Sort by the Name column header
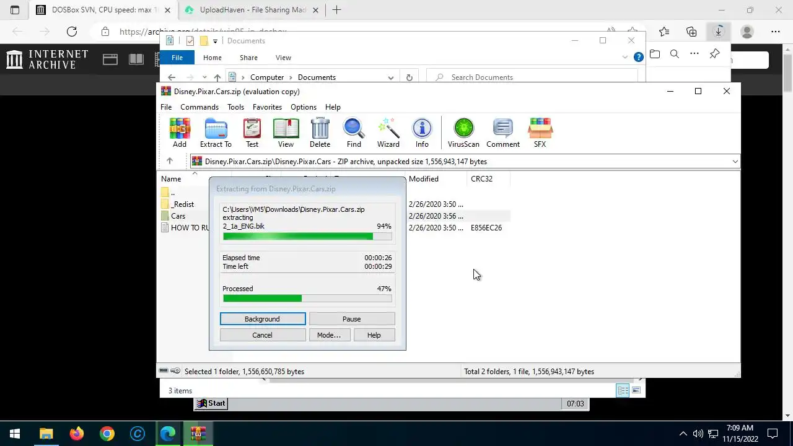The image size is (793, 446). [195, 179]
